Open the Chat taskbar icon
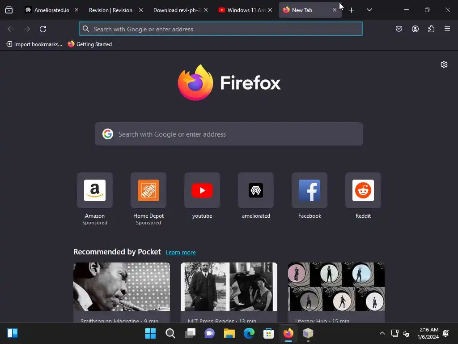Image resolution: width=458 pixels, height=344 pixels. pyautogui.click(x=209, y=333)
